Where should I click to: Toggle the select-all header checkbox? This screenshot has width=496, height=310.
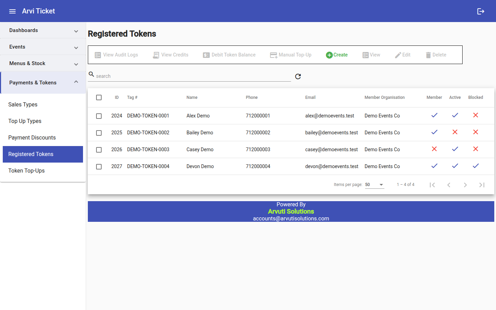[99, 97]
